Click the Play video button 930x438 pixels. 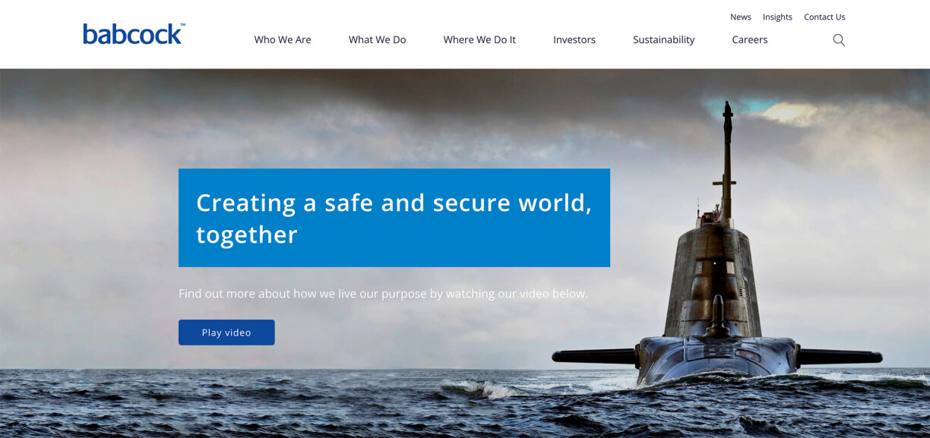[226, 332]
